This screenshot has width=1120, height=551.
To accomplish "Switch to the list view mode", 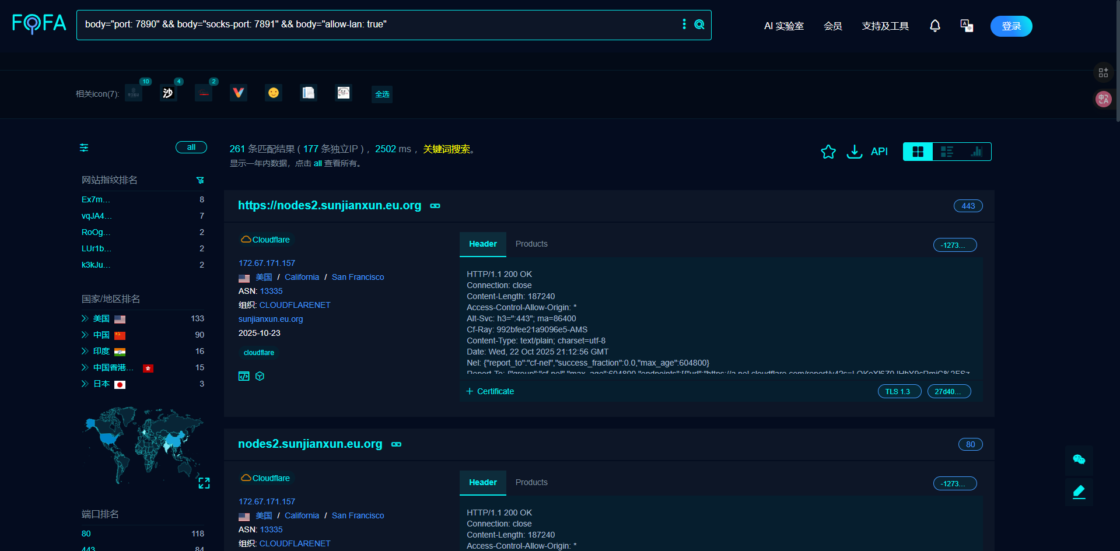I will [947, 152].
